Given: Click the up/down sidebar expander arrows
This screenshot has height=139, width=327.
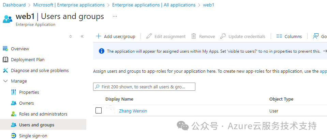Looking at the screenshot, I should (x=71, y=36).
